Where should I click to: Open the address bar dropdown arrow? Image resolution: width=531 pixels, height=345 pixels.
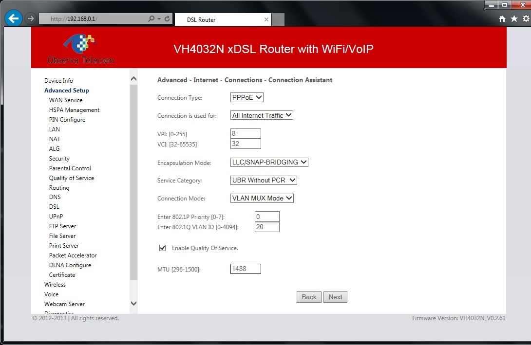click(159, 18)
